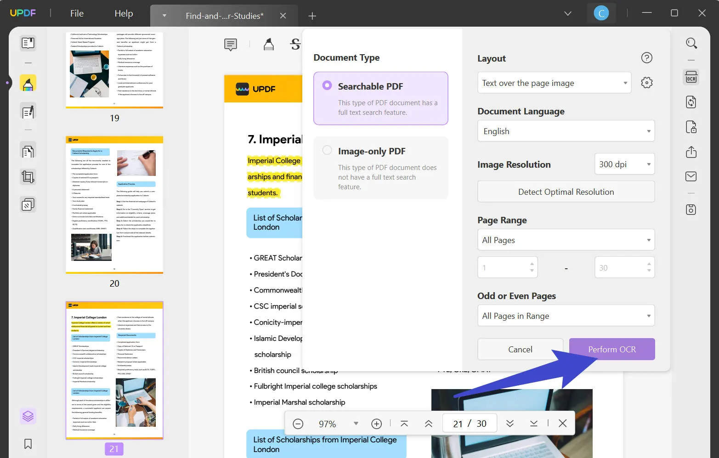
Task: Click the Perform OCR button
Action: click(612, 350)
